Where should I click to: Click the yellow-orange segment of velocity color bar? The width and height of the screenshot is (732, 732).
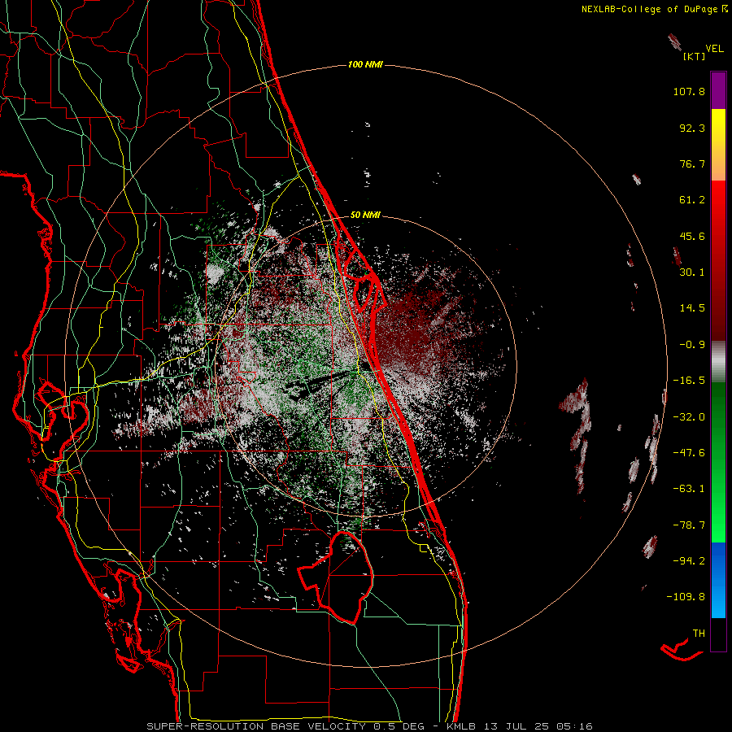718,145
